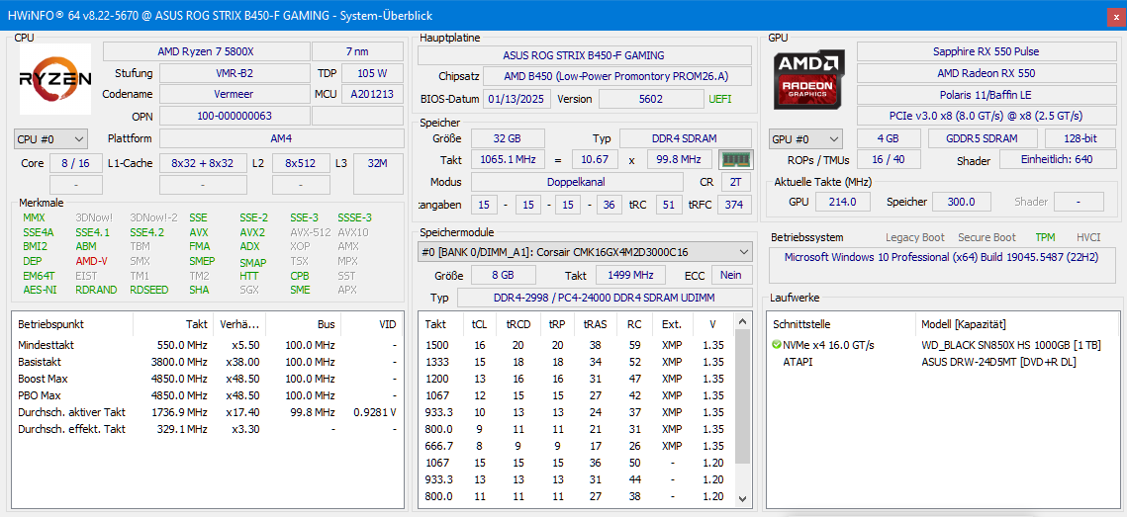This screenshot has height=517, width=1127.
Task: Click the 32 GB memory size field
Action: [x=508, y=138]
